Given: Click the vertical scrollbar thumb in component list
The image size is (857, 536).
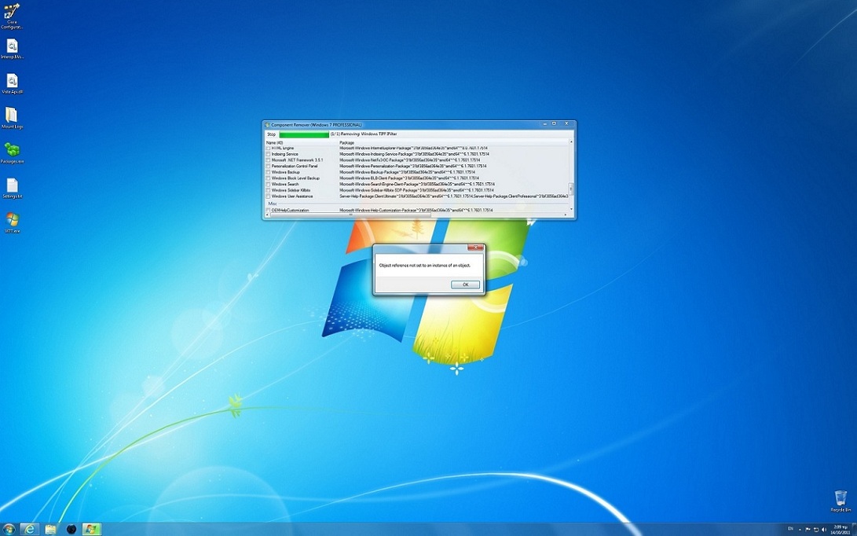Looking at the screenshot, I should pyautogui.click(x=571, y=189).
